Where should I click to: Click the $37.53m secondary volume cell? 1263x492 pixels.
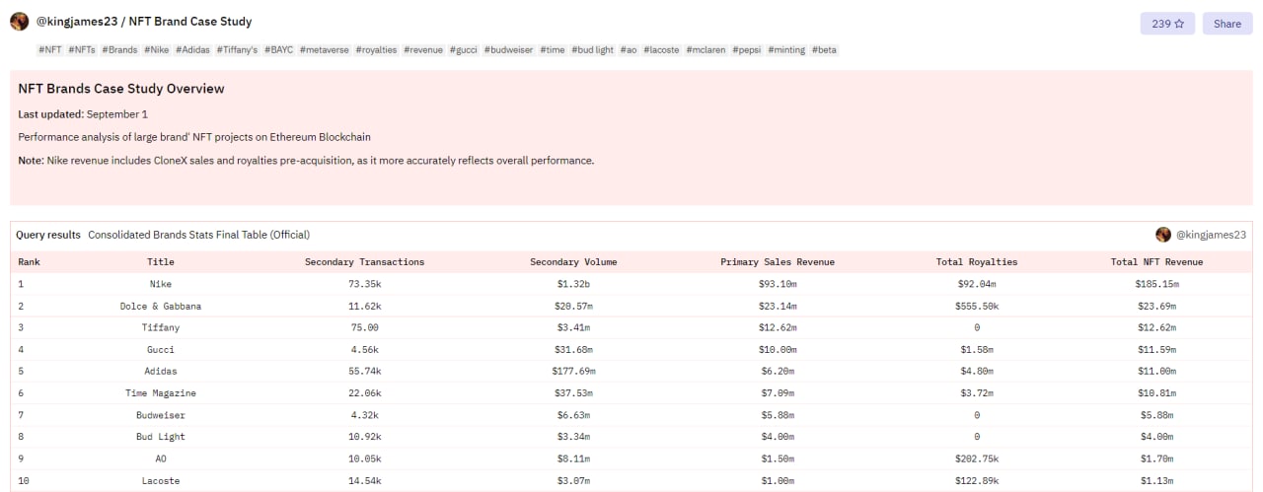click(x=573, y=392)
